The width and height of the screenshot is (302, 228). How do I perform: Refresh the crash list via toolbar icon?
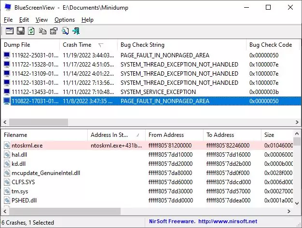click(x=31, y=31)
